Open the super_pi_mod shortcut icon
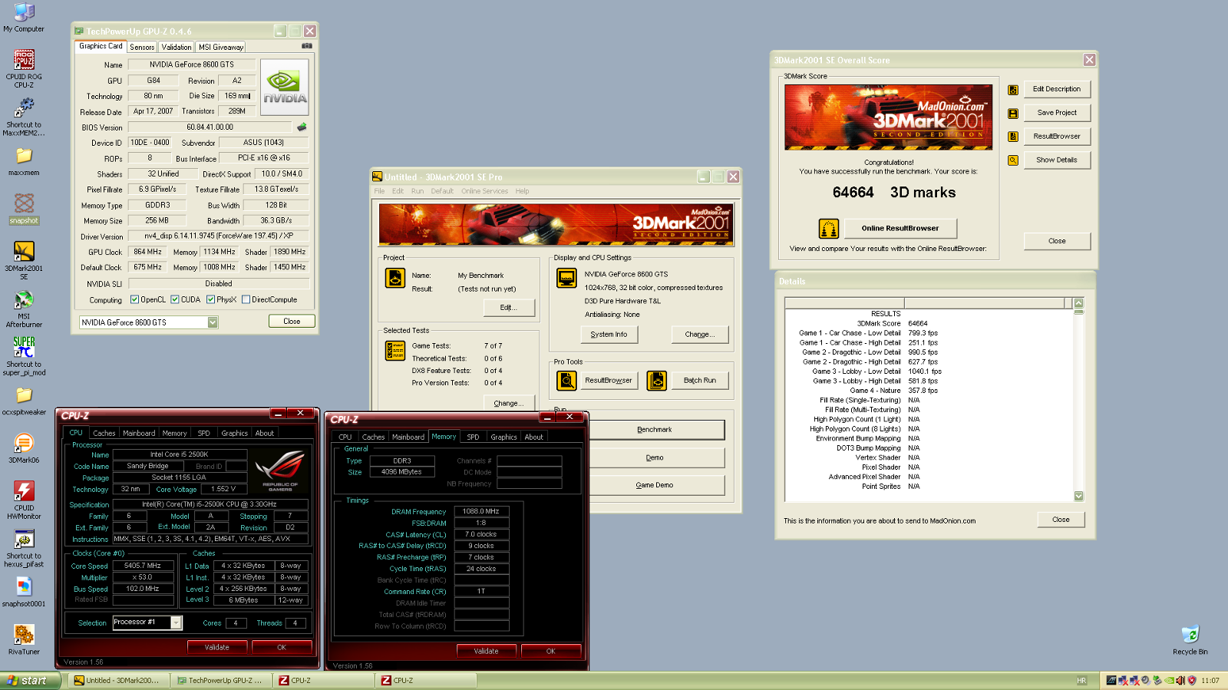 tap(24, 347)
